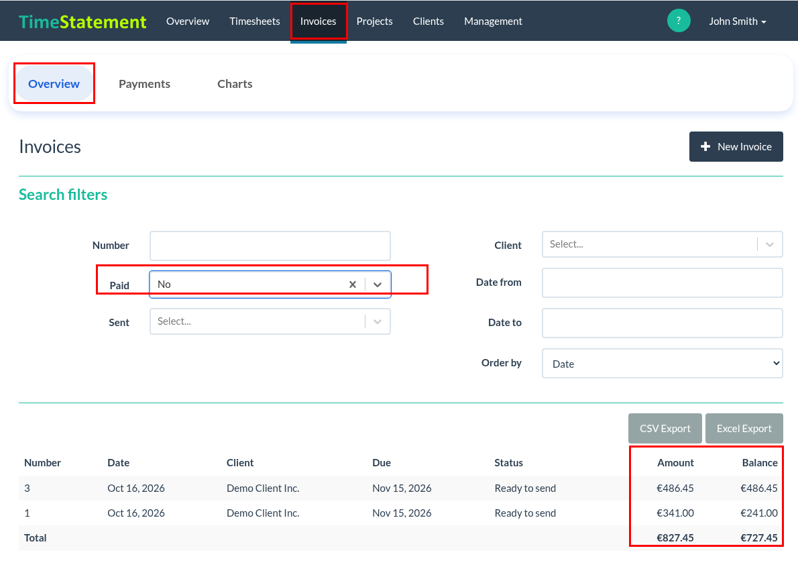
Task: Focus the Date from input field
Action: (662, 282)
